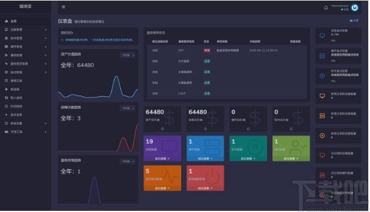Click the LDAP service name in the table
The image size is (370, 212).
coord(182,93)
